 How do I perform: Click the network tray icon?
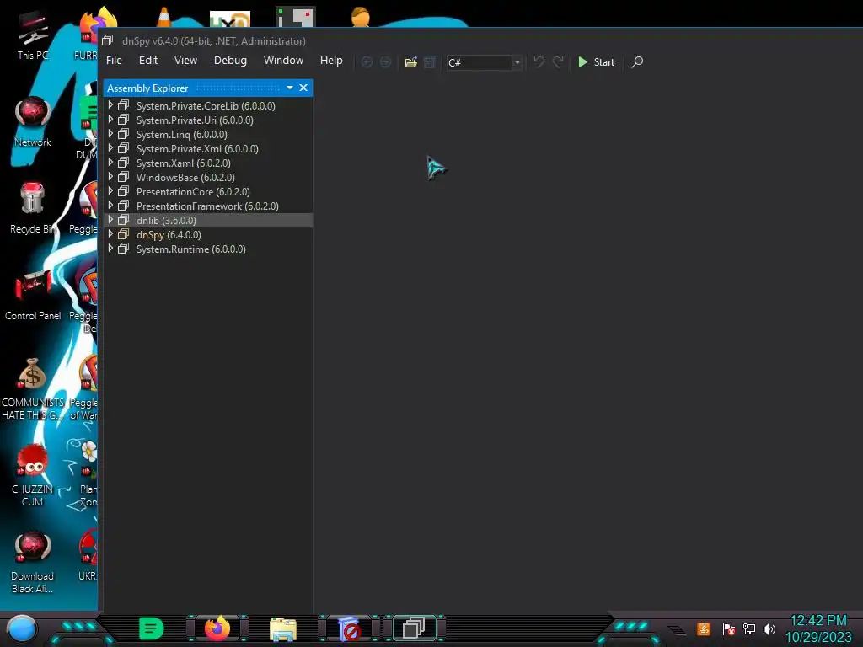pos(749,628)
